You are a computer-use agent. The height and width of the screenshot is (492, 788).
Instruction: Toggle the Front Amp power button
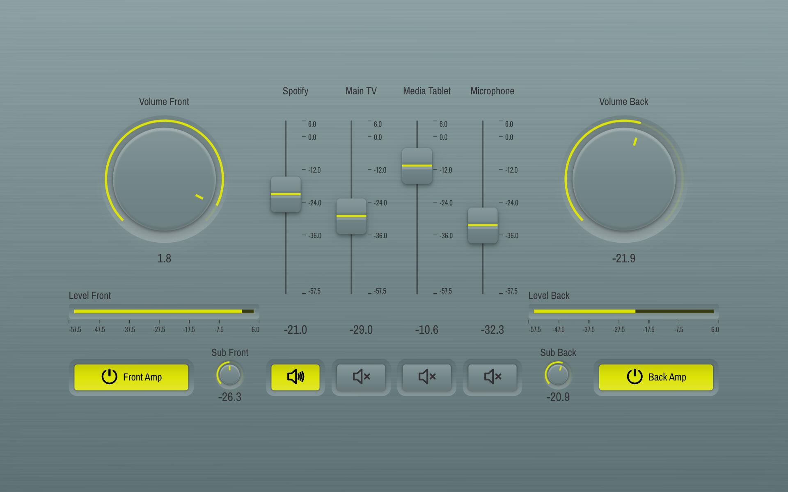(x=131, y=377)
